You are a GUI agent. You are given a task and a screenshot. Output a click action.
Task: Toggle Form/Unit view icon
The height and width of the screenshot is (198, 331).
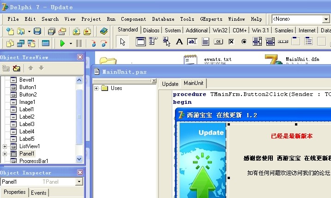[x=31, y=43]
